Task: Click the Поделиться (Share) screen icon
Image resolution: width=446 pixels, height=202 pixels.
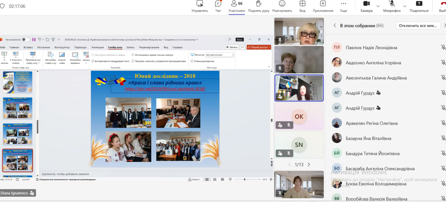Action: [419, 4]
